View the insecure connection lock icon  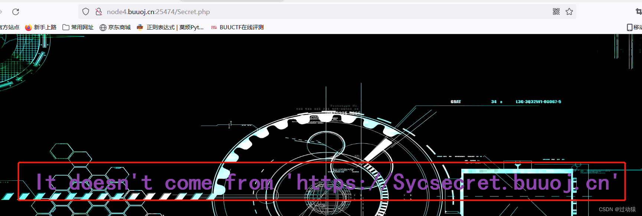coord(99,12)
